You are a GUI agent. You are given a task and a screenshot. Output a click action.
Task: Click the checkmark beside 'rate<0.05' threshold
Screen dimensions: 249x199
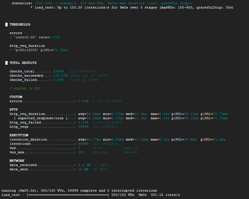click(x=11, y=37)
